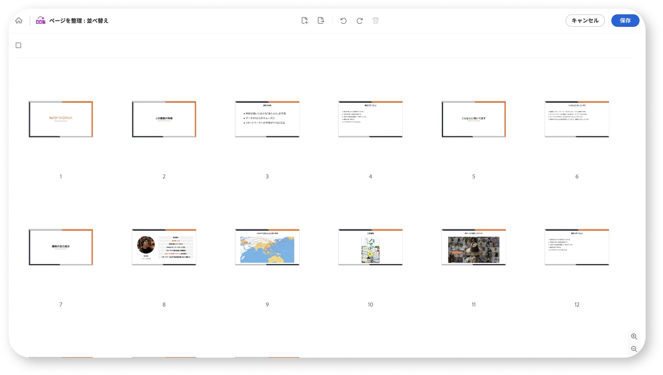The image size is (663, 375).
Task: Select page 10 book cover thumbnail
Action: 371,247
